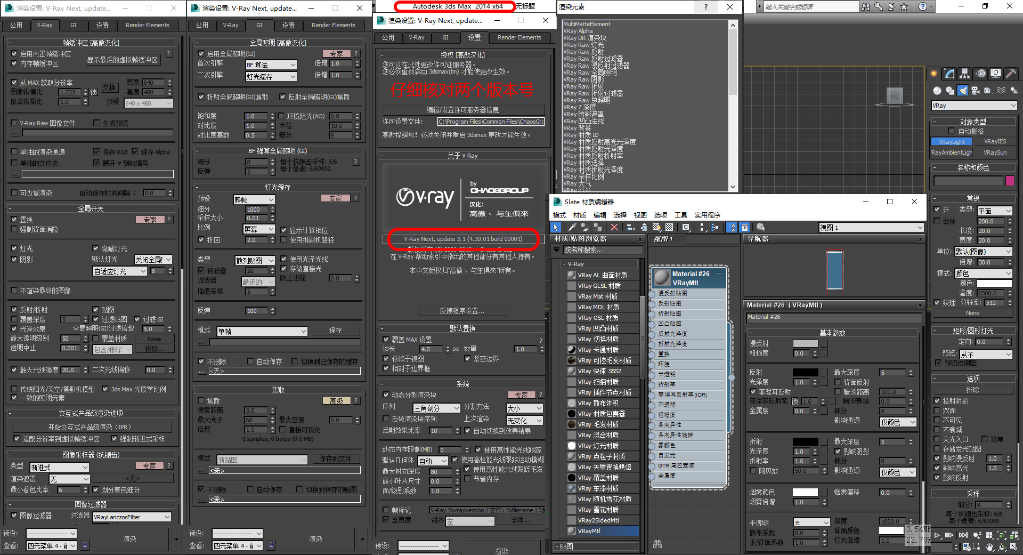This screenshot has height=555, width=1023.
Task: Open 公用 tab in third render setup window
Action: [388, 37]
